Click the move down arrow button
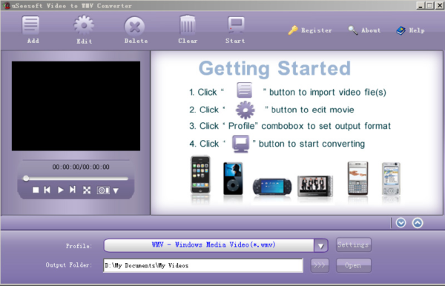The height and width of the screenshot is (286, 445). pyautogui.click(x=400, y=223)
